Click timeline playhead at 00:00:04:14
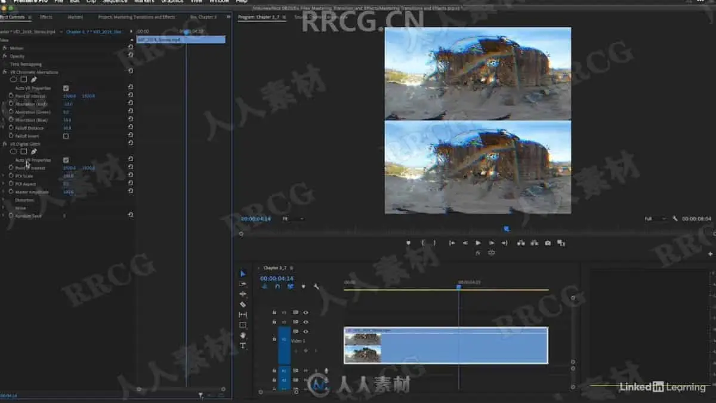This screenshot has width=716, height=403. tap(459, 287)
